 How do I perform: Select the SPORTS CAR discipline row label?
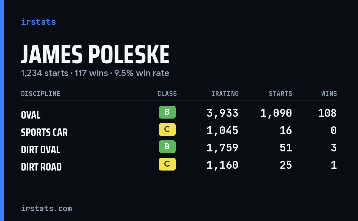click(x=44, y=132)
